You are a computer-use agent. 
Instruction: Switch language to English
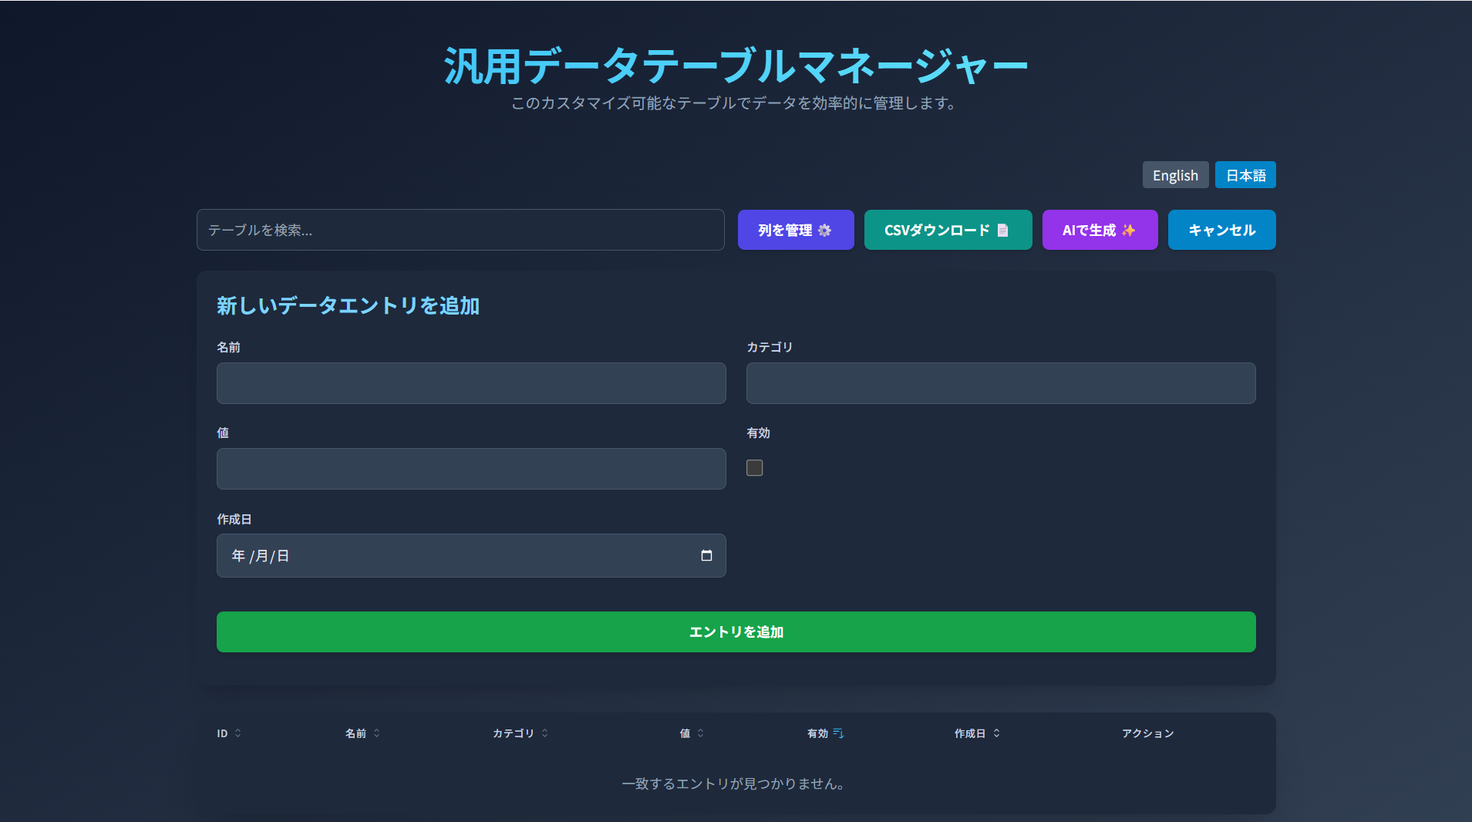pos(1174,175)
